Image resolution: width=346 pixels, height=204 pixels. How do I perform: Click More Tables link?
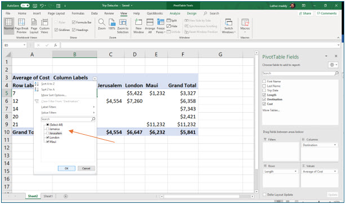pos(271,110)
